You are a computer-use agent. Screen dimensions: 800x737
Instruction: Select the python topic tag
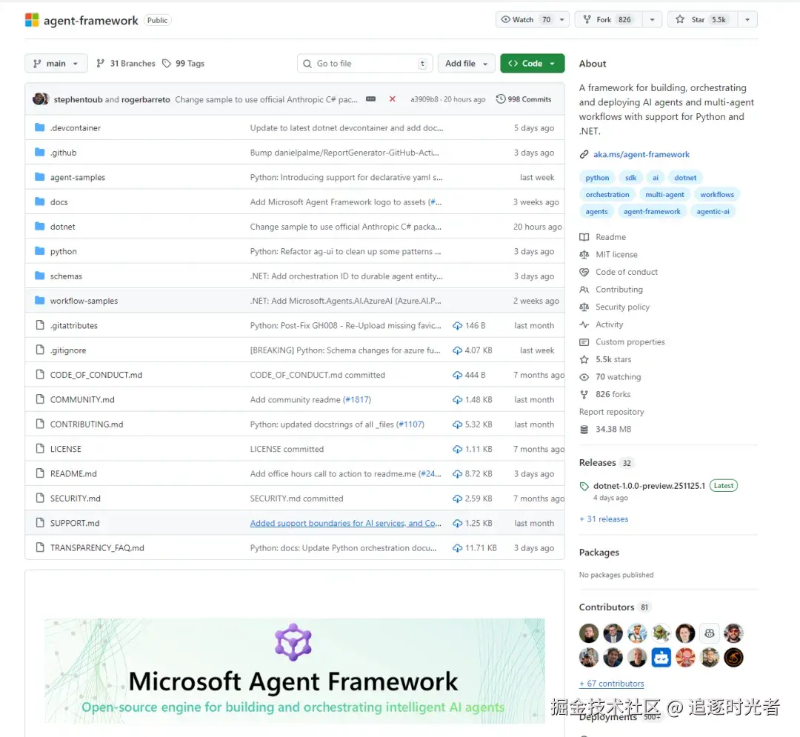point(597,178)
